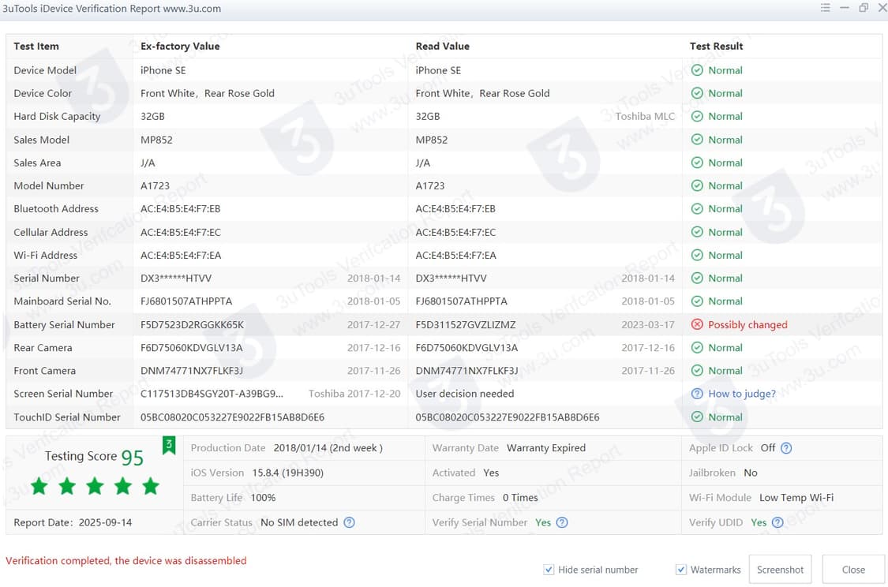888x587 pixels.
Task: Click the Test Result column header
Action: (x=716, y=47)
